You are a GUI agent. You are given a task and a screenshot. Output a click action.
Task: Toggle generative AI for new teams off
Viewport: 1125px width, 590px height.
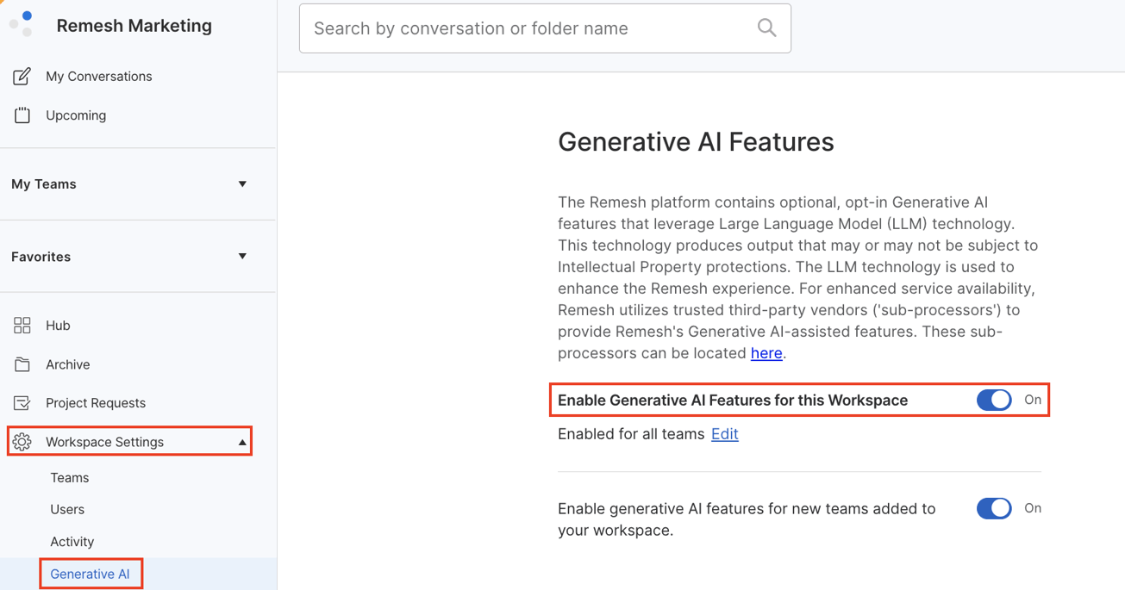tap(993, 508)
